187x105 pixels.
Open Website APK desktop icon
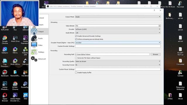point(25,51)
